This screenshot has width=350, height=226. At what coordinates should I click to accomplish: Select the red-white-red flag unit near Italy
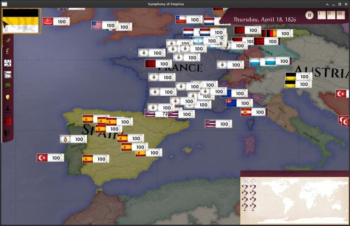click(254, 112)
